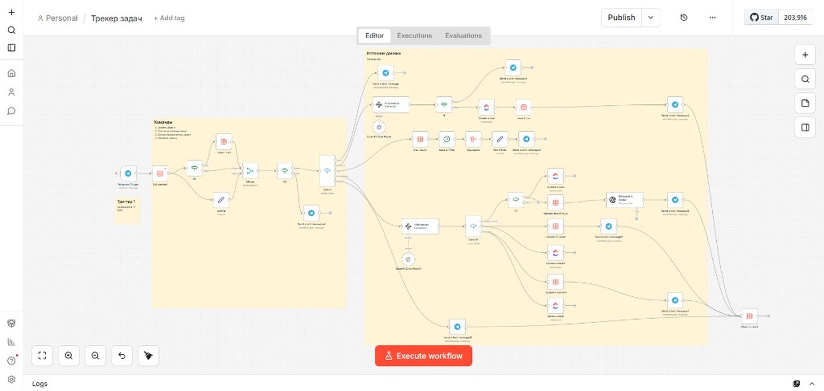Click the Add tag field

[x=169, y=18]
